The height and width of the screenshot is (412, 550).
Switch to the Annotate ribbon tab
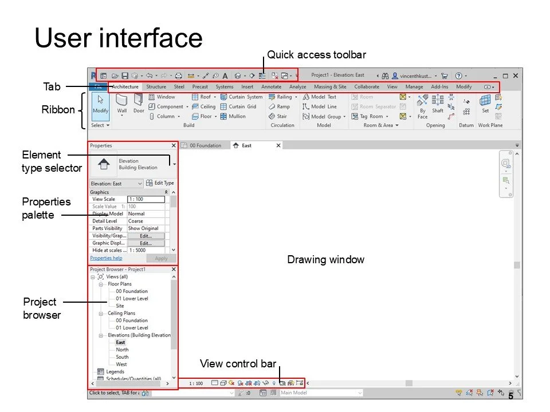coord(271,87)
